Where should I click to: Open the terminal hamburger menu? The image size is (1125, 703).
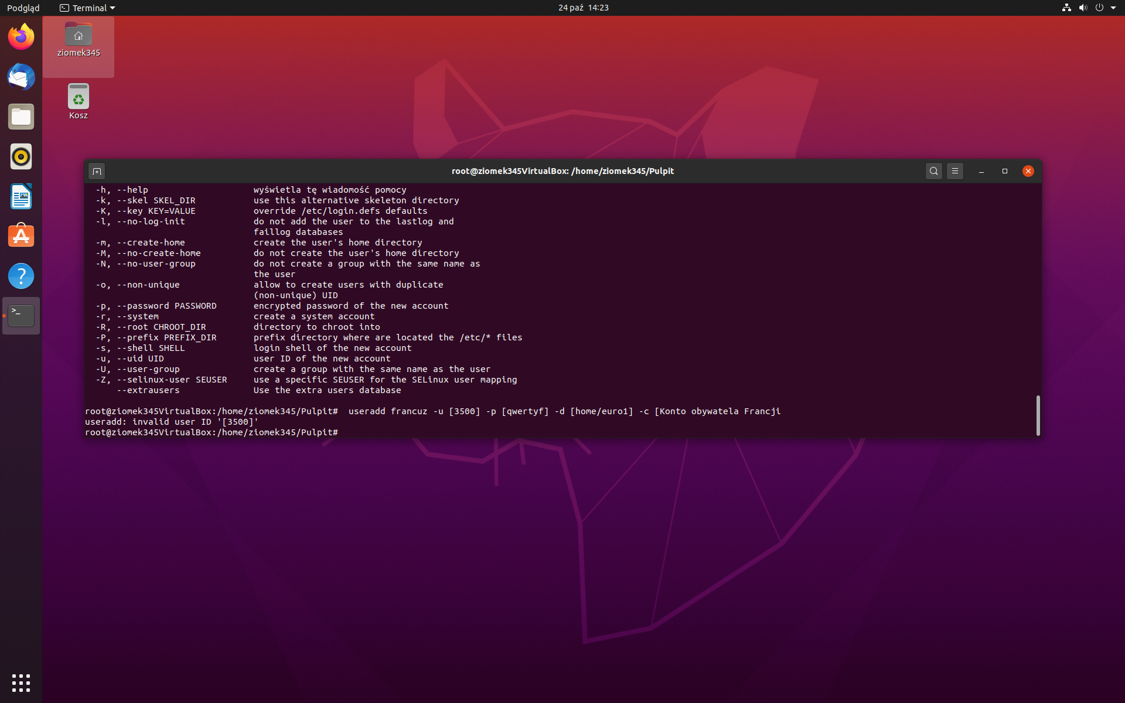pyautogui.click(x=955, y=171)
